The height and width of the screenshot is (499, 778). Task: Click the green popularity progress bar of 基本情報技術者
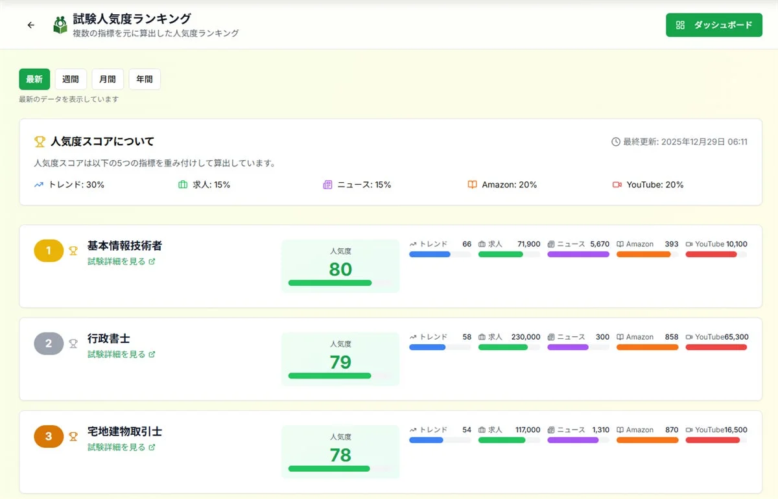tap(331, 283)
